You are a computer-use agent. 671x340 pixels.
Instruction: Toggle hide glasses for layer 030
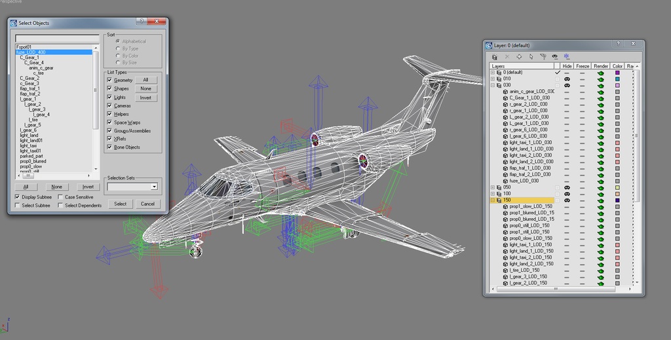pyautogui.click(x=567, y=85)
